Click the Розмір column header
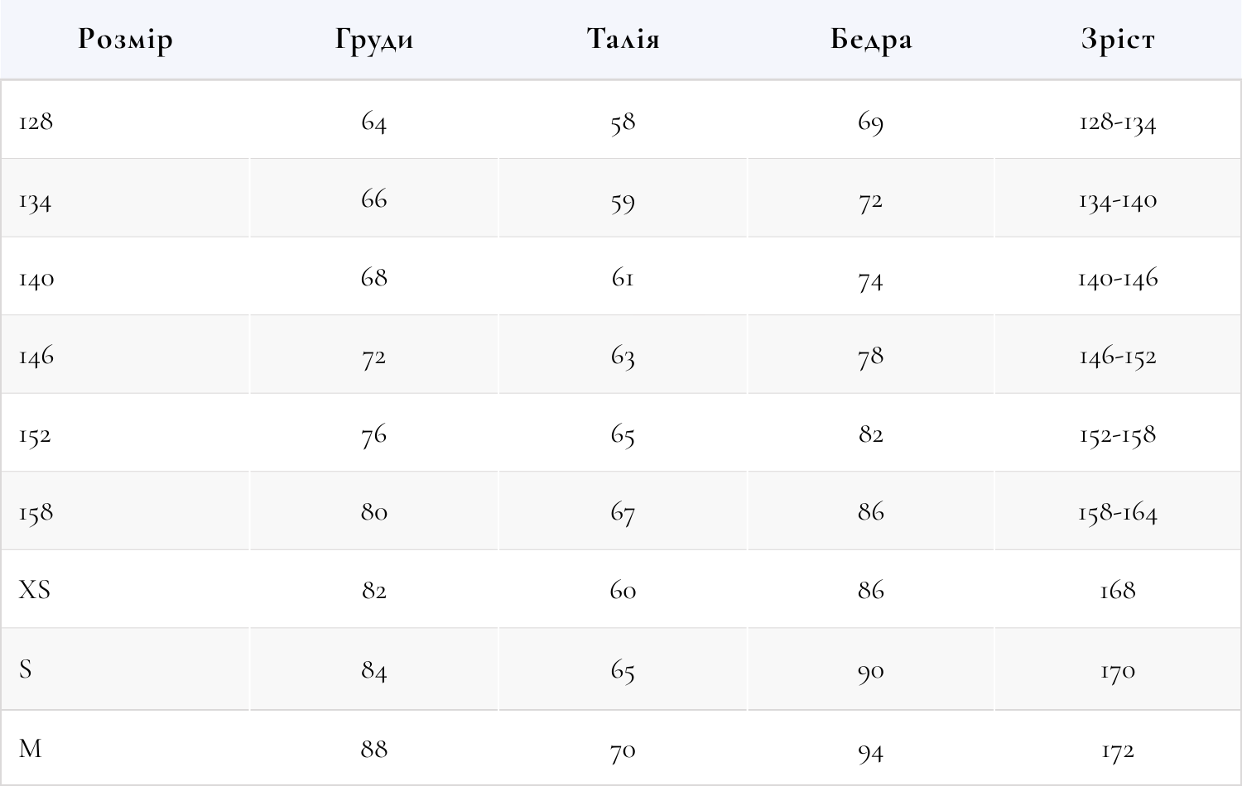This screenshot has width=1242, height=786. point(125,39)
